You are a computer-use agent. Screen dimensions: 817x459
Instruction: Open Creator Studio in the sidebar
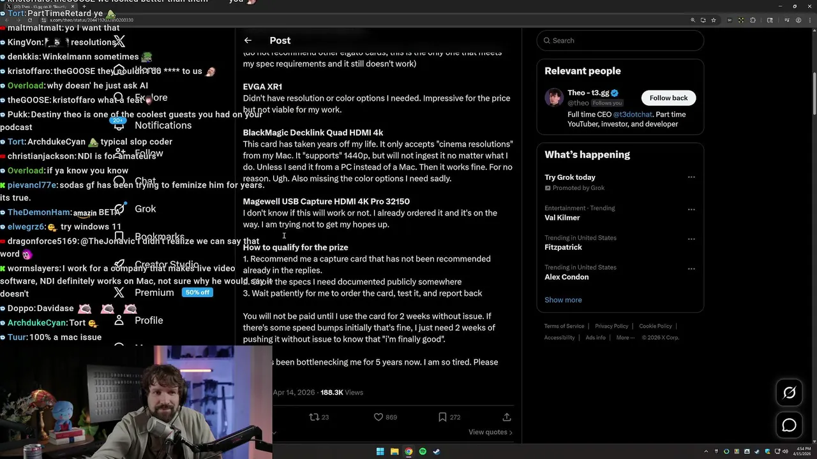tap(156, 265)
